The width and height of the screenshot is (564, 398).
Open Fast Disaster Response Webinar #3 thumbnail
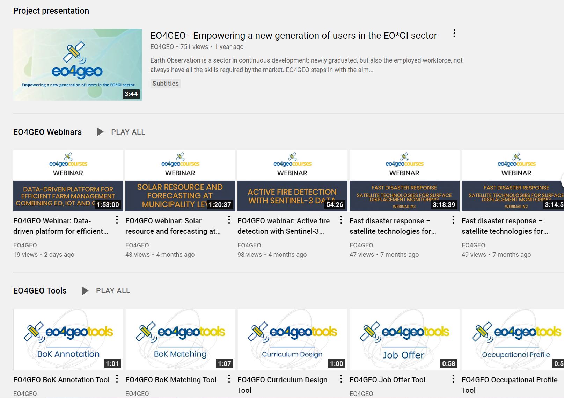pyautogui.click(x=404, y=181)
